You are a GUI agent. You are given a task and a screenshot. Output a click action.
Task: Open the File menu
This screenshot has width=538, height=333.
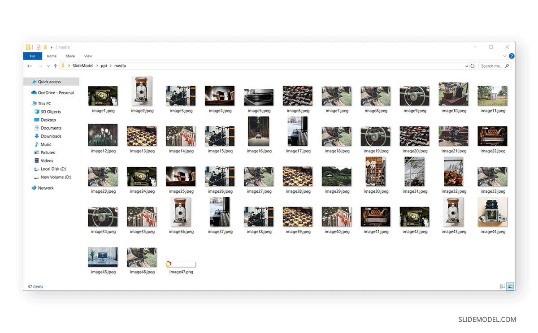pyautogui.click(x=32, y=56)
